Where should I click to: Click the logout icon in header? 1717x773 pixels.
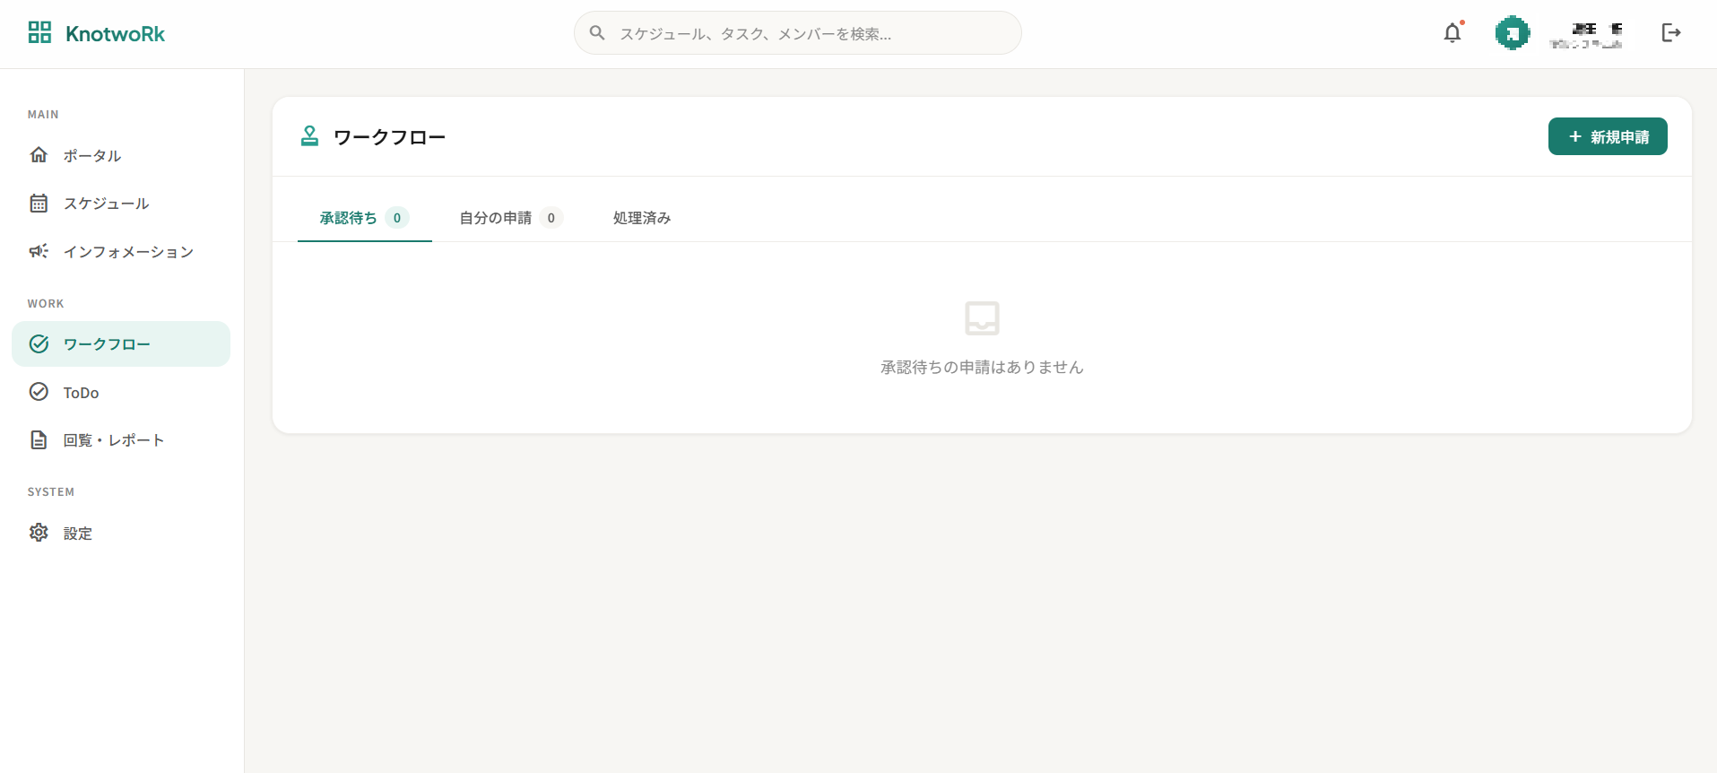pyautogui.click(x=1670, y=33)
